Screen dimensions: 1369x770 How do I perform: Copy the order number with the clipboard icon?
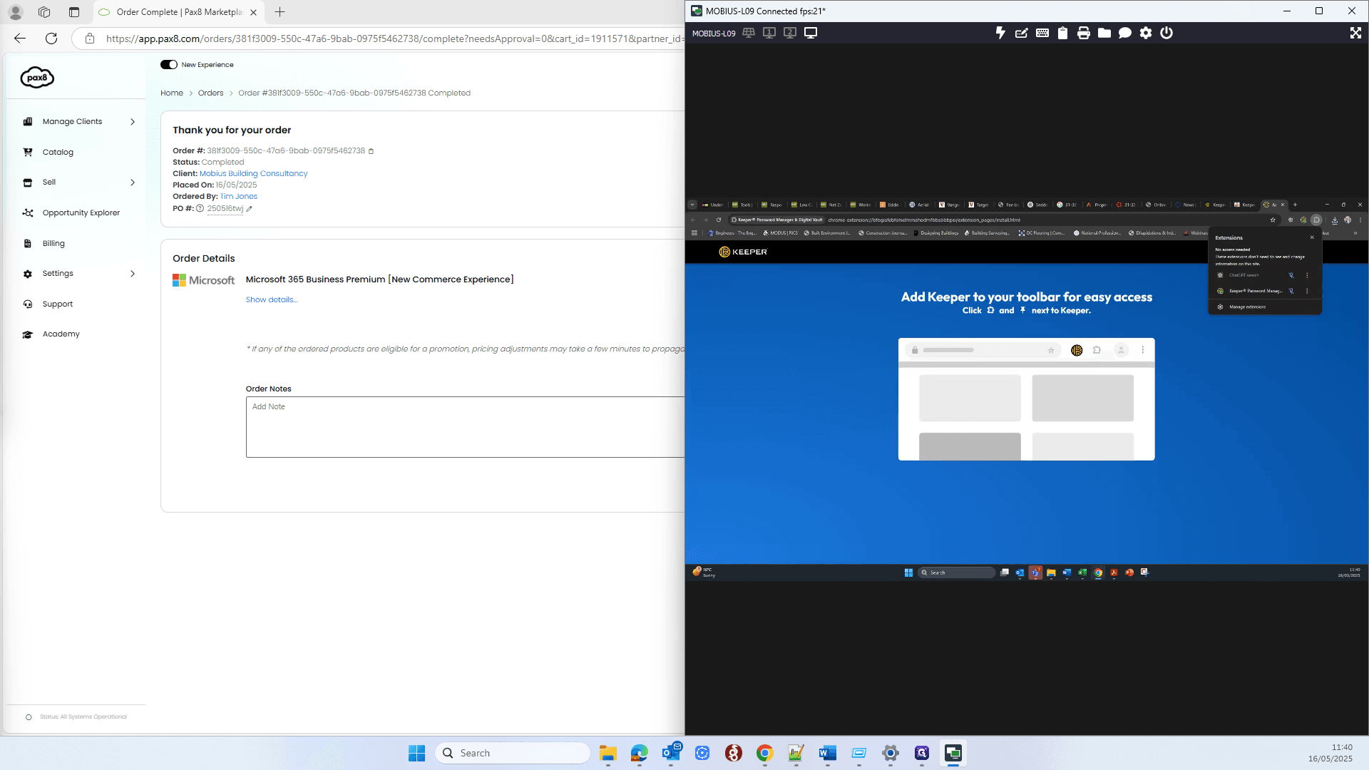(371, 151)
